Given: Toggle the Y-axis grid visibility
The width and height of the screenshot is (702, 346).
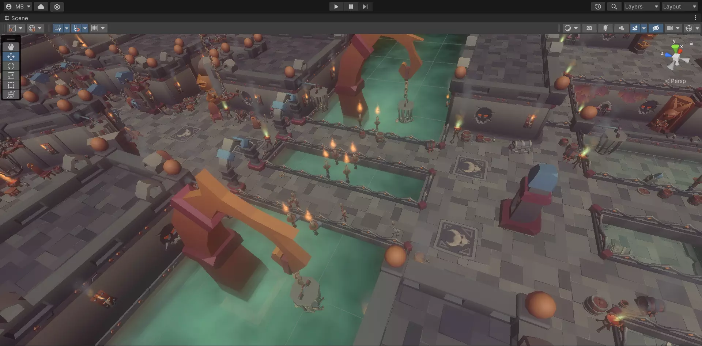Looking at the screenshot, I should click(58, 28).
